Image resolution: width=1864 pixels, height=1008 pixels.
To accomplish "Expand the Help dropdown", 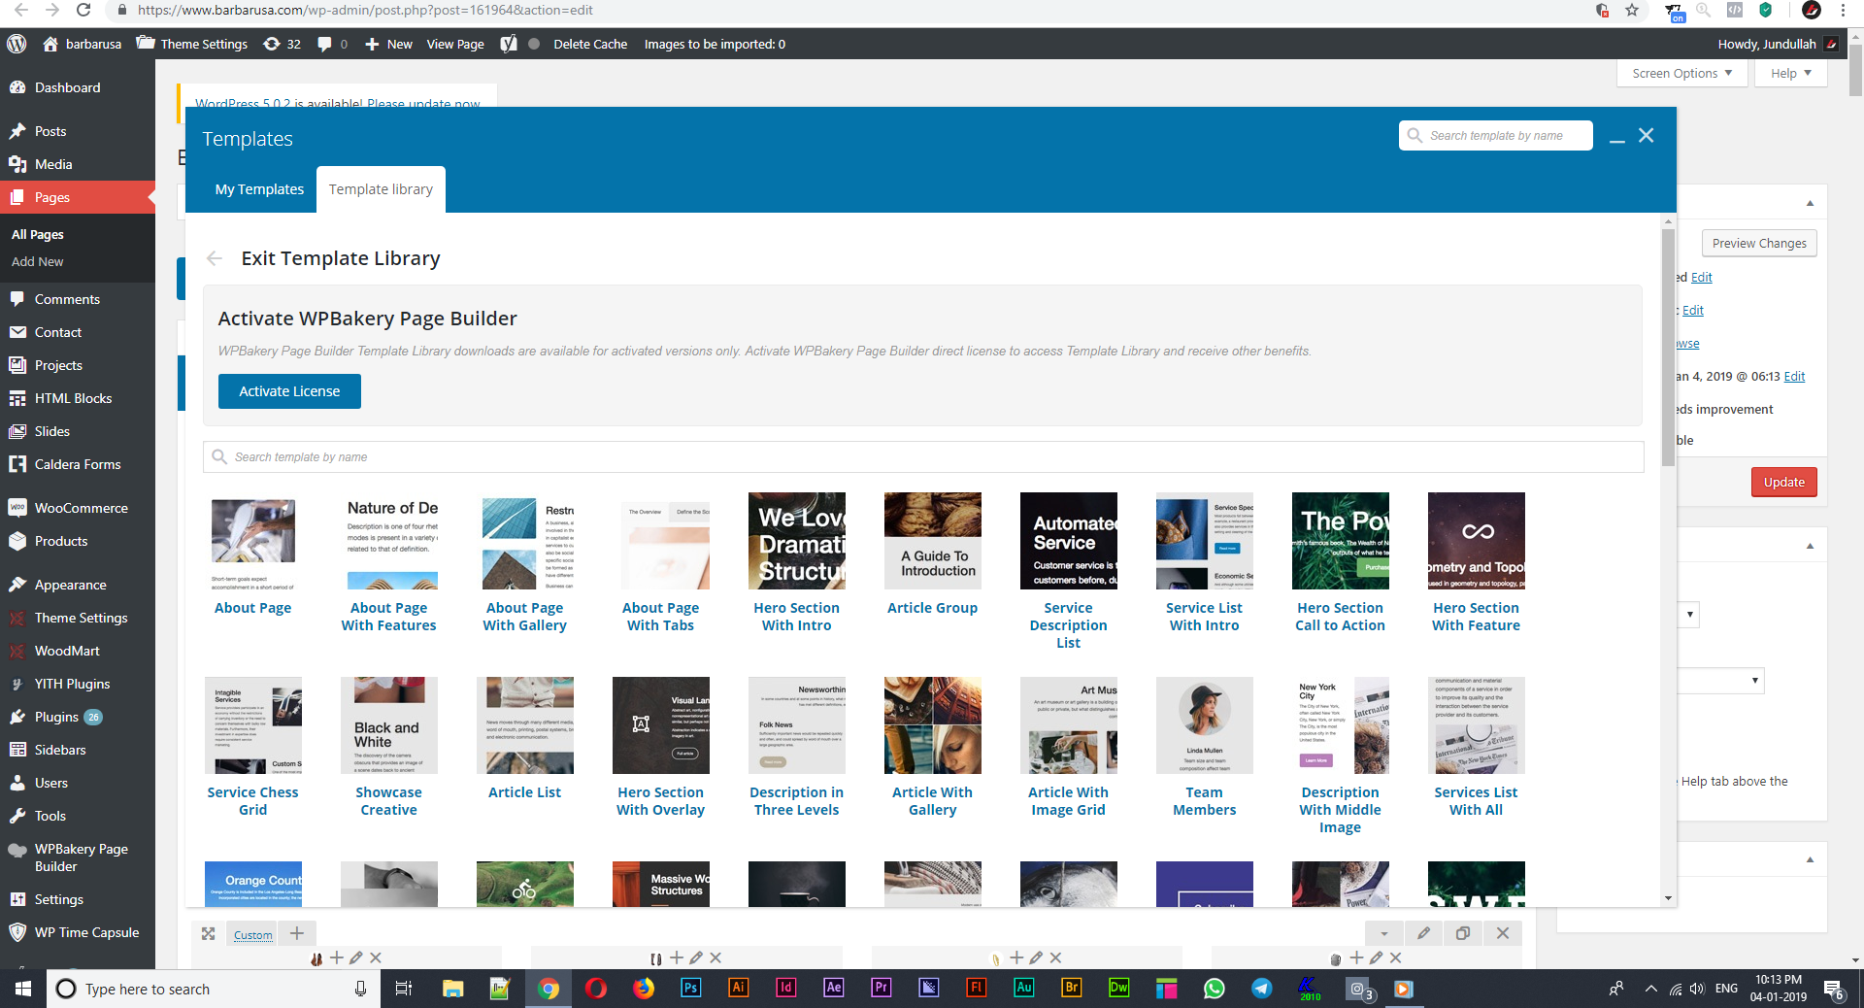I will 1791,73.
